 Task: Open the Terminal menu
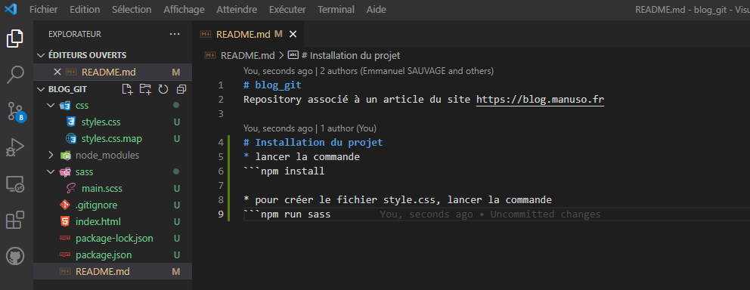[x=336, y=10]
